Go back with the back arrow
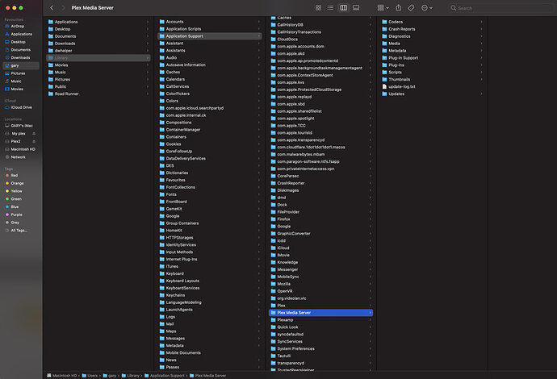557x379 pixels. point(52,7)
